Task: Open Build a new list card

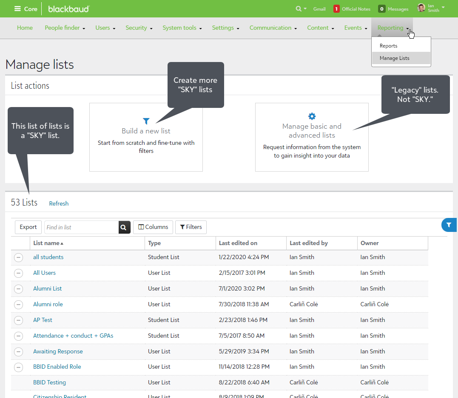Action: (x=146, y=137)
